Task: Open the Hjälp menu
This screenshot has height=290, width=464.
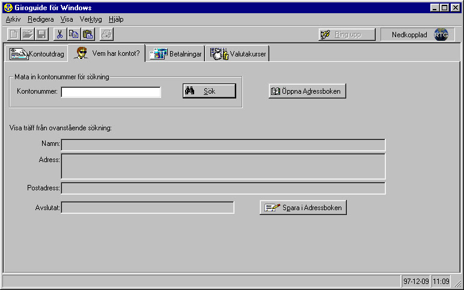Action: click(116, 19)
